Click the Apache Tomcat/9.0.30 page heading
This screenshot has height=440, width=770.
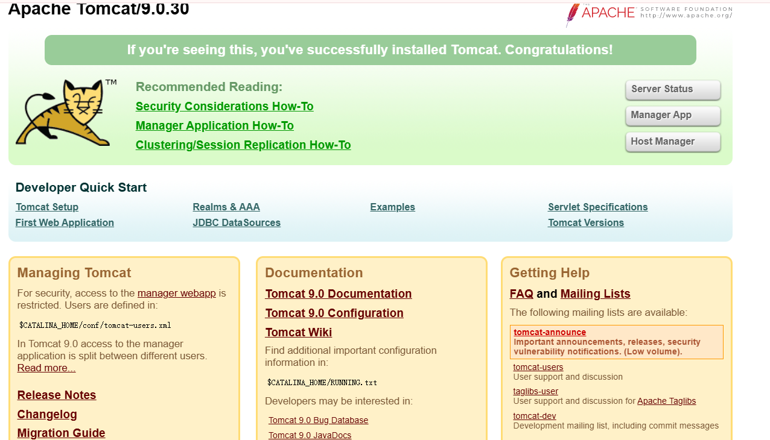tap(98, 9)
